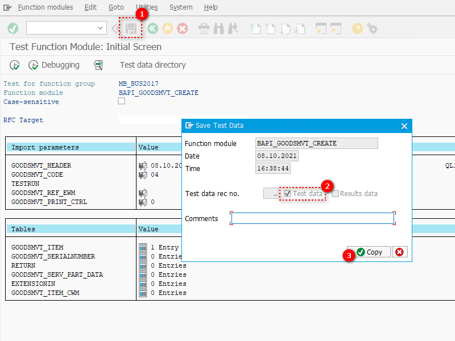Execute the function module with the Execute icon
Screen dimensions: 455x341
[x=14, y=65]
